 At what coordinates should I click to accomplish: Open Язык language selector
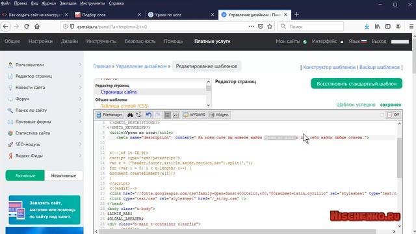(x=357, y=42)
